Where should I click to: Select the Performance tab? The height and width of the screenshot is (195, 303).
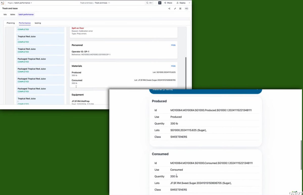click(25, 23)
